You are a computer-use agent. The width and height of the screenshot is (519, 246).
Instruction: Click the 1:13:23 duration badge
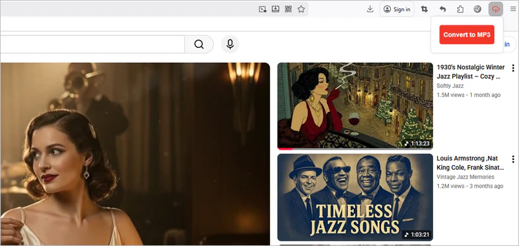417,144
